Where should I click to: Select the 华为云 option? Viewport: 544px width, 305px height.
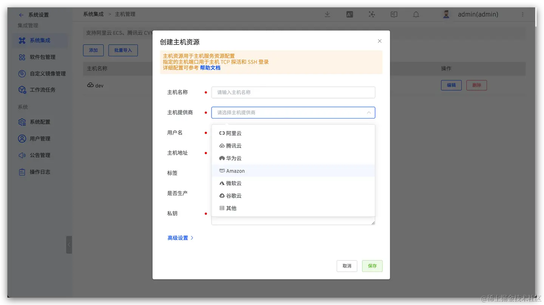293,158
